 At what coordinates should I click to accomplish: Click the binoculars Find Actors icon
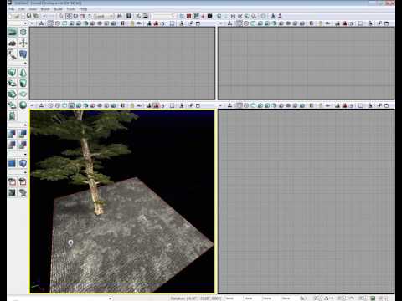[120, 16]
